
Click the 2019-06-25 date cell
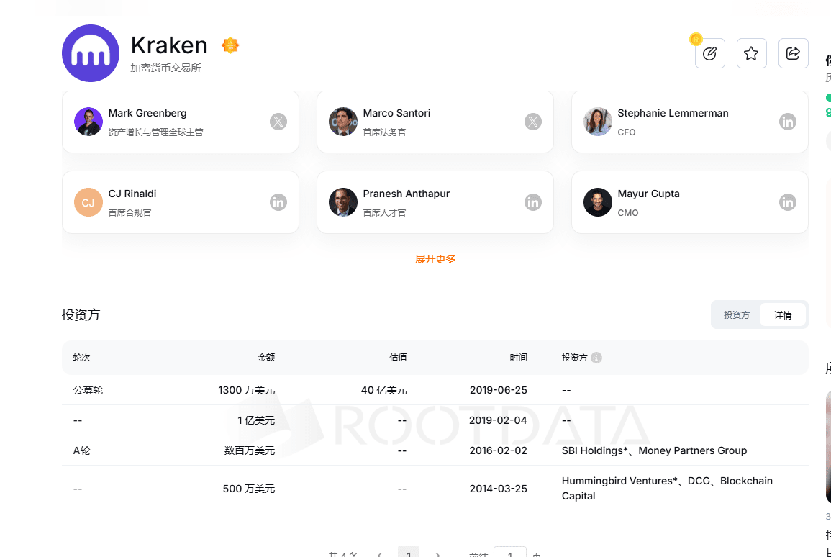click(x=498, y=391)
